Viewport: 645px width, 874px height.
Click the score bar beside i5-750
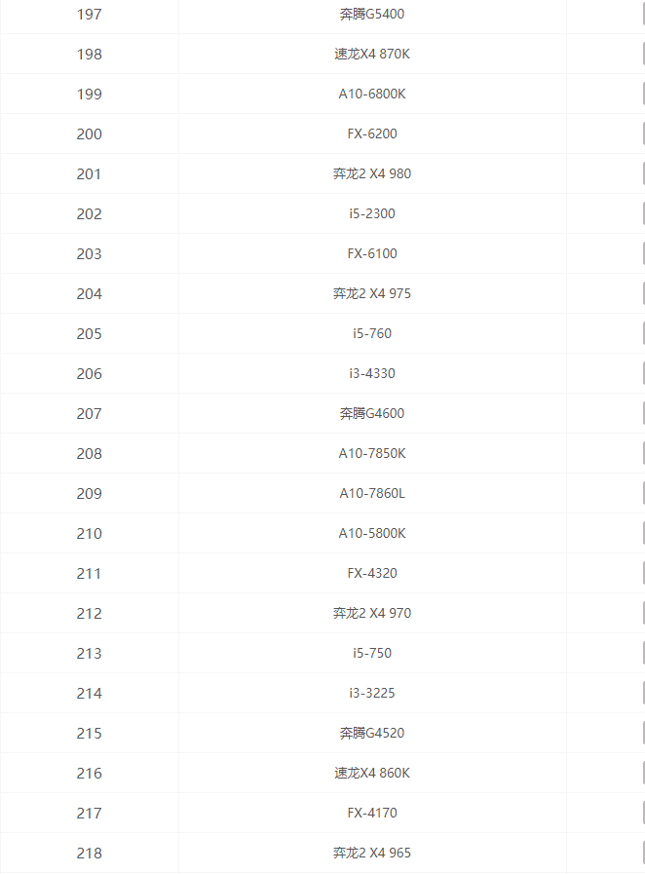642,654
